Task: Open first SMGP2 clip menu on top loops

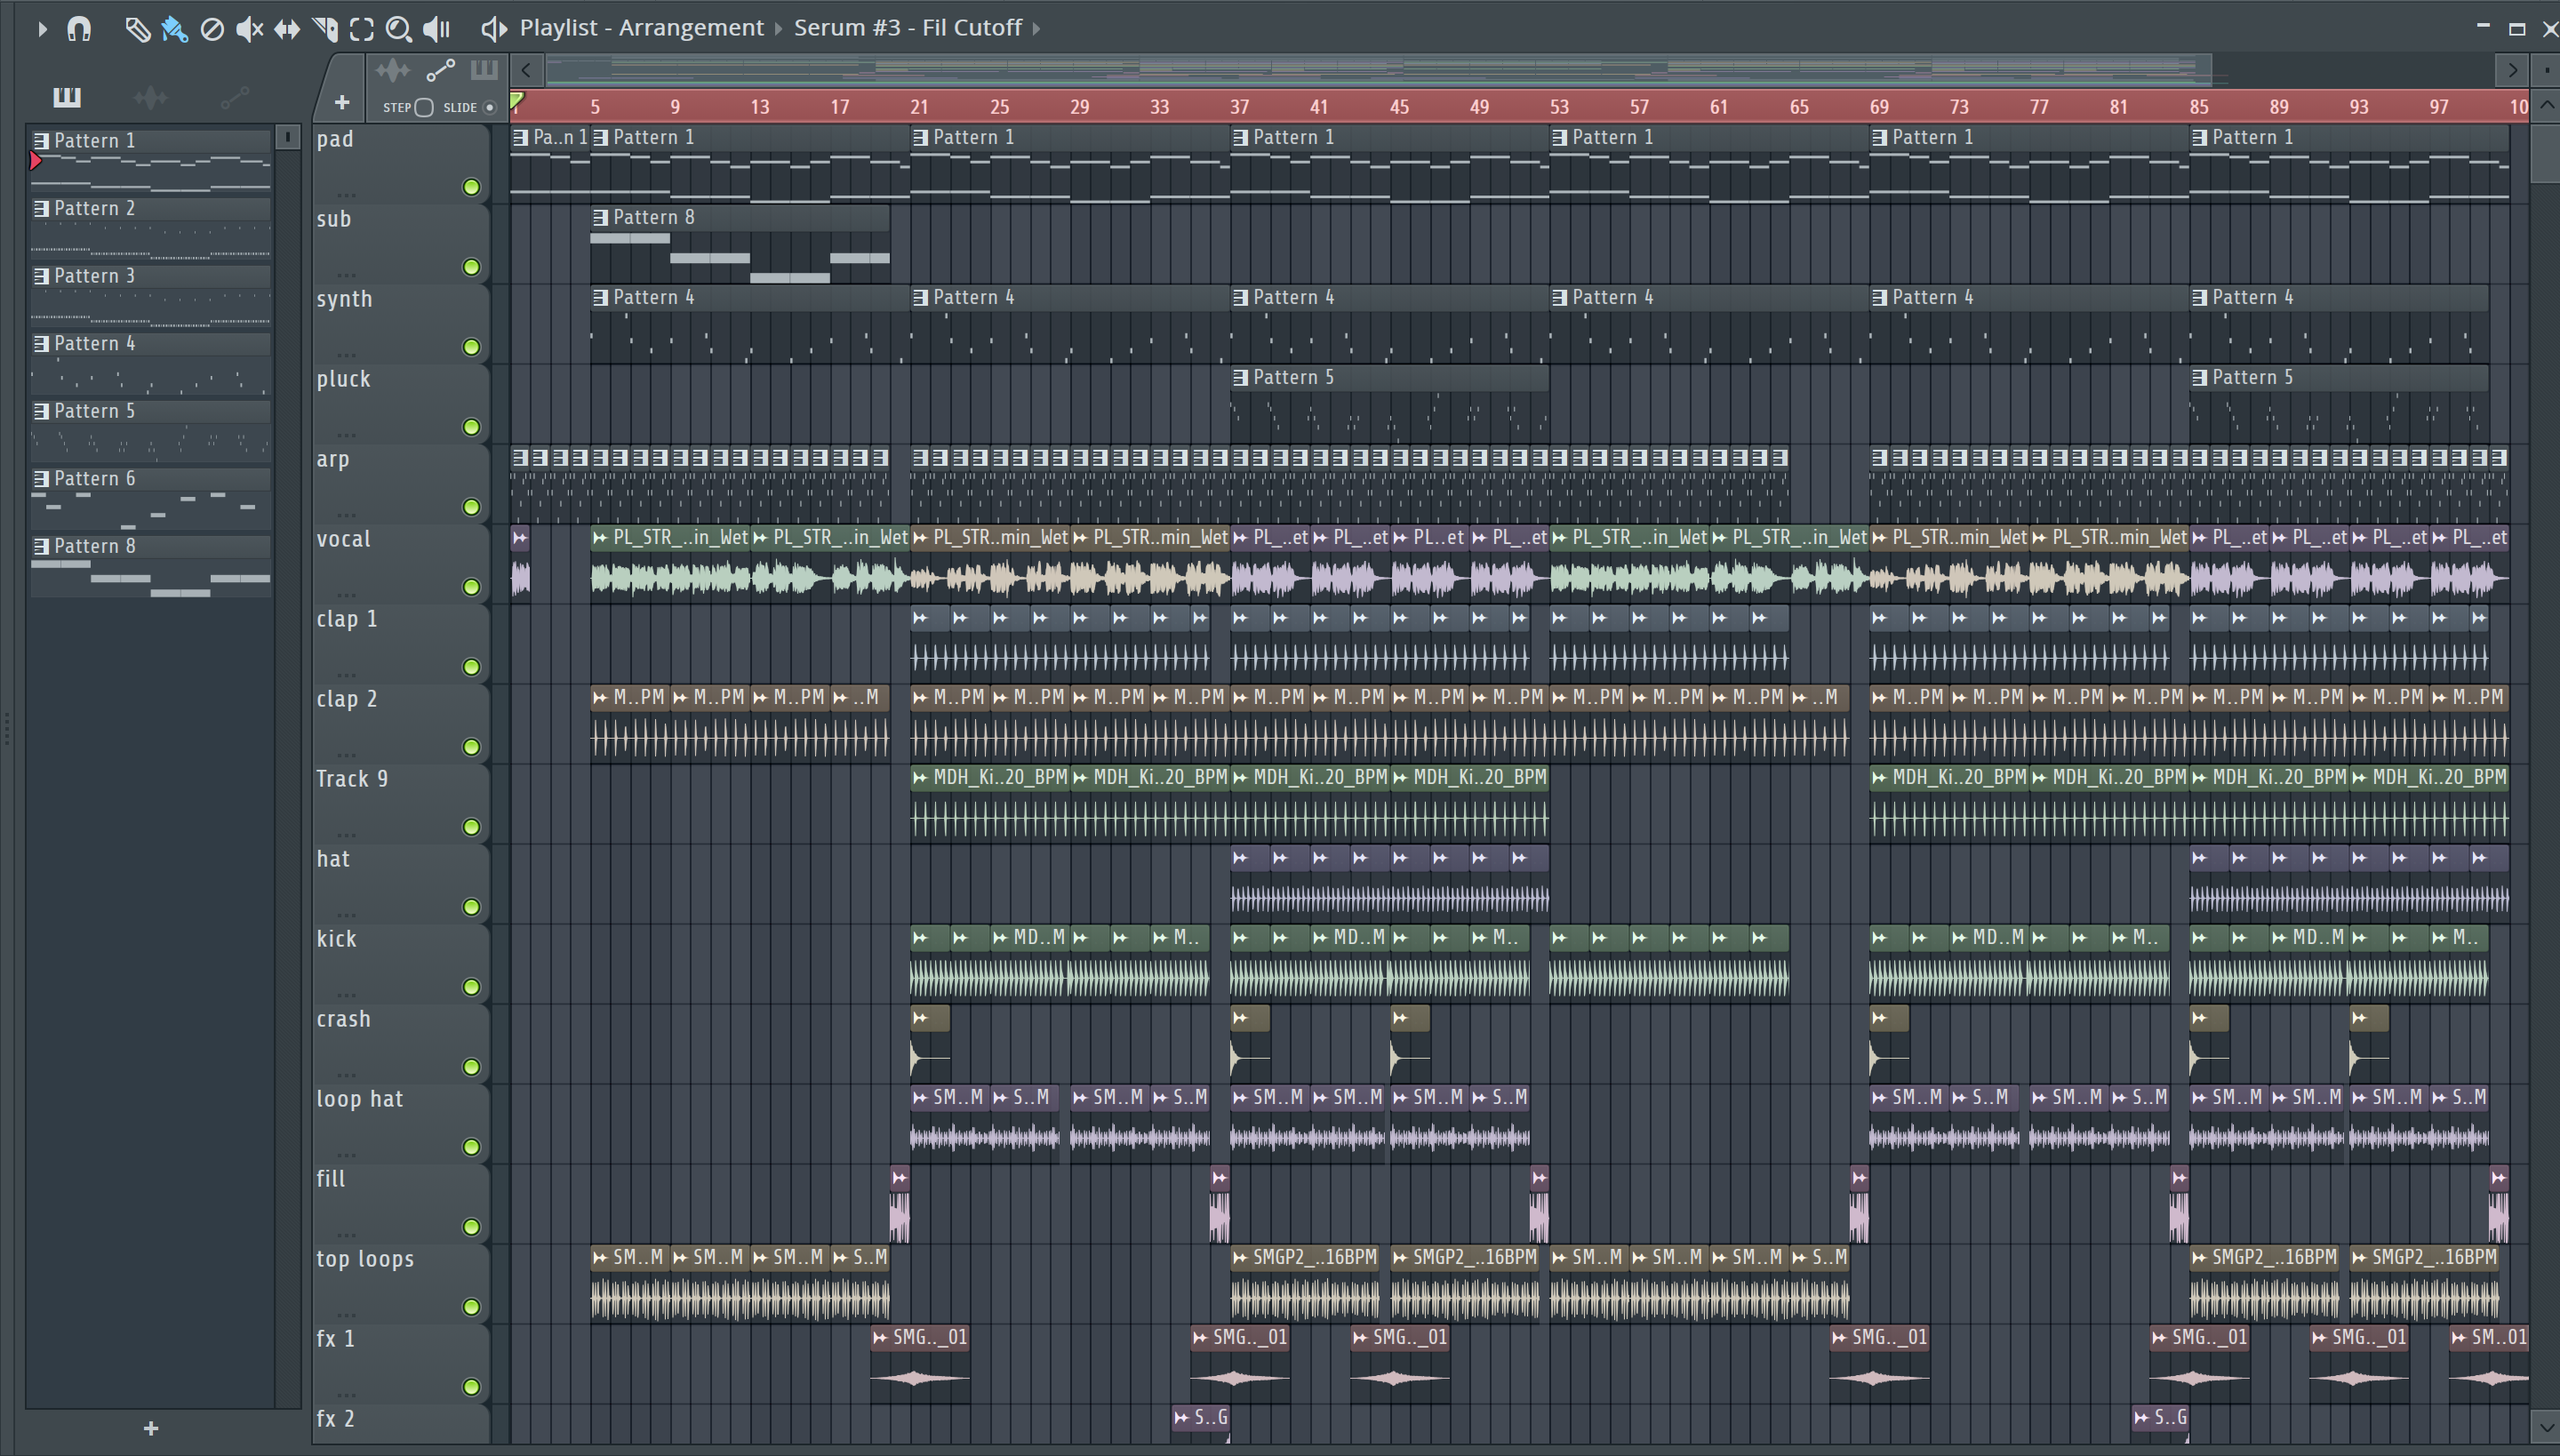Action: coord(1241,1257)
